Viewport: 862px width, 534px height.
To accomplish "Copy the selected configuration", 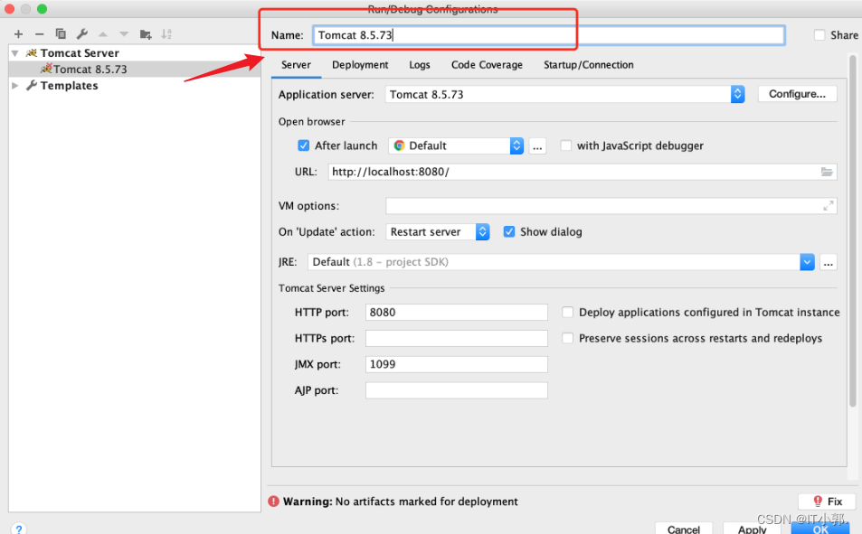I will click(61, 34).
